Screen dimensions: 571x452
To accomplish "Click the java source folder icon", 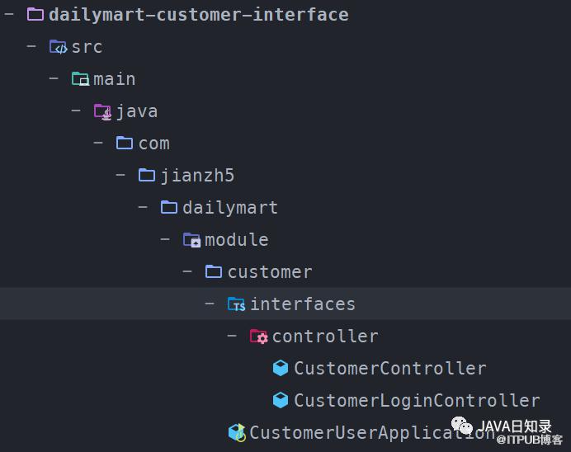I will pos(102,111).
